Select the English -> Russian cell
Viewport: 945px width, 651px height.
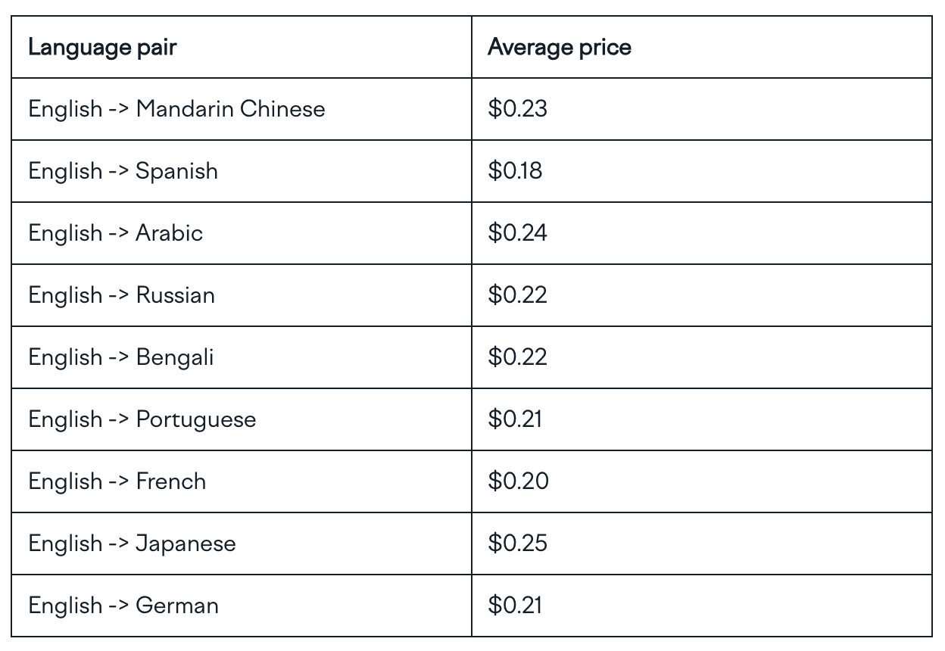pyautogui.click(x=121, y=295)
